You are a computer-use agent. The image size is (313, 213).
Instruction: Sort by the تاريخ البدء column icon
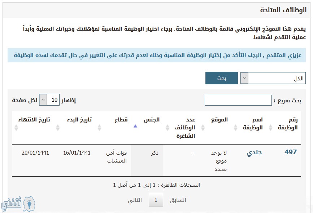pos(58,128)
